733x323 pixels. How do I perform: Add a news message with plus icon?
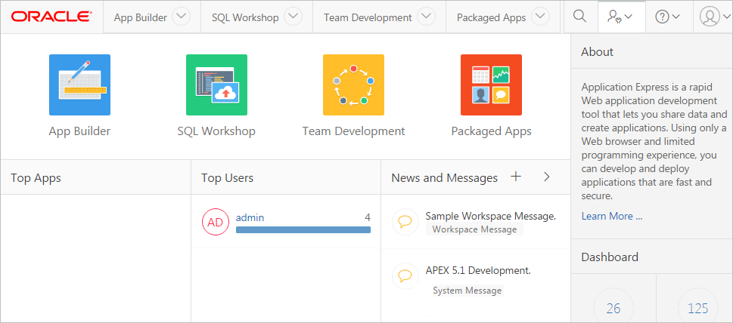[516, 177]
